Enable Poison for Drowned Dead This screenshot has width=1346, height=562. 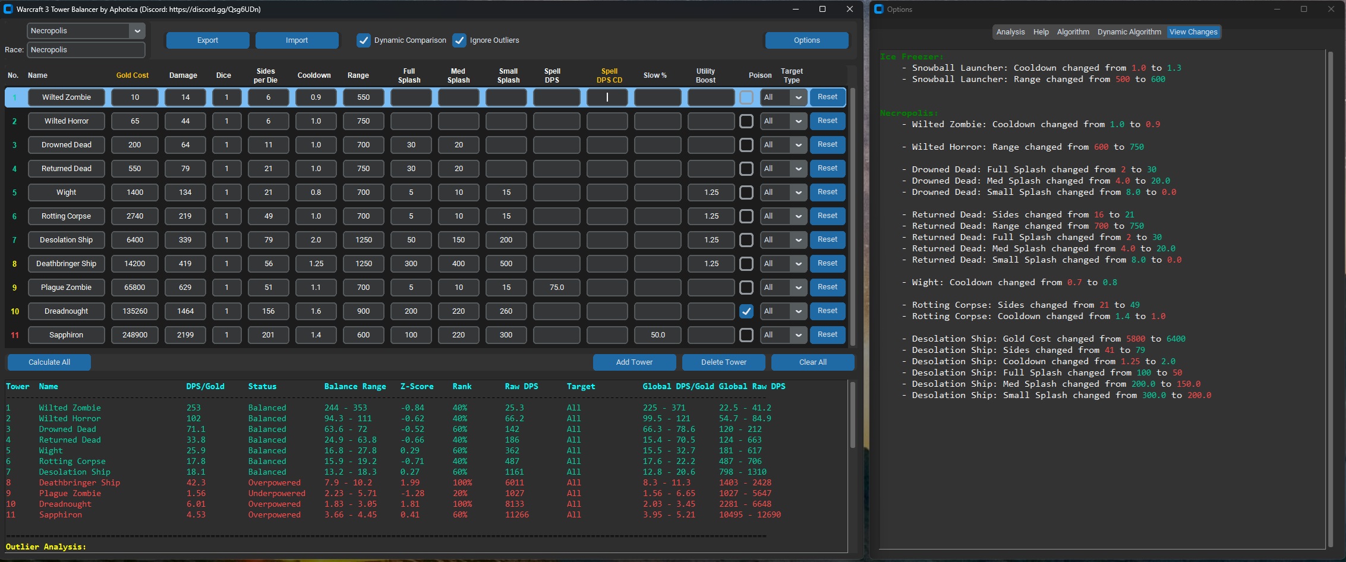[x=746, y=145]
